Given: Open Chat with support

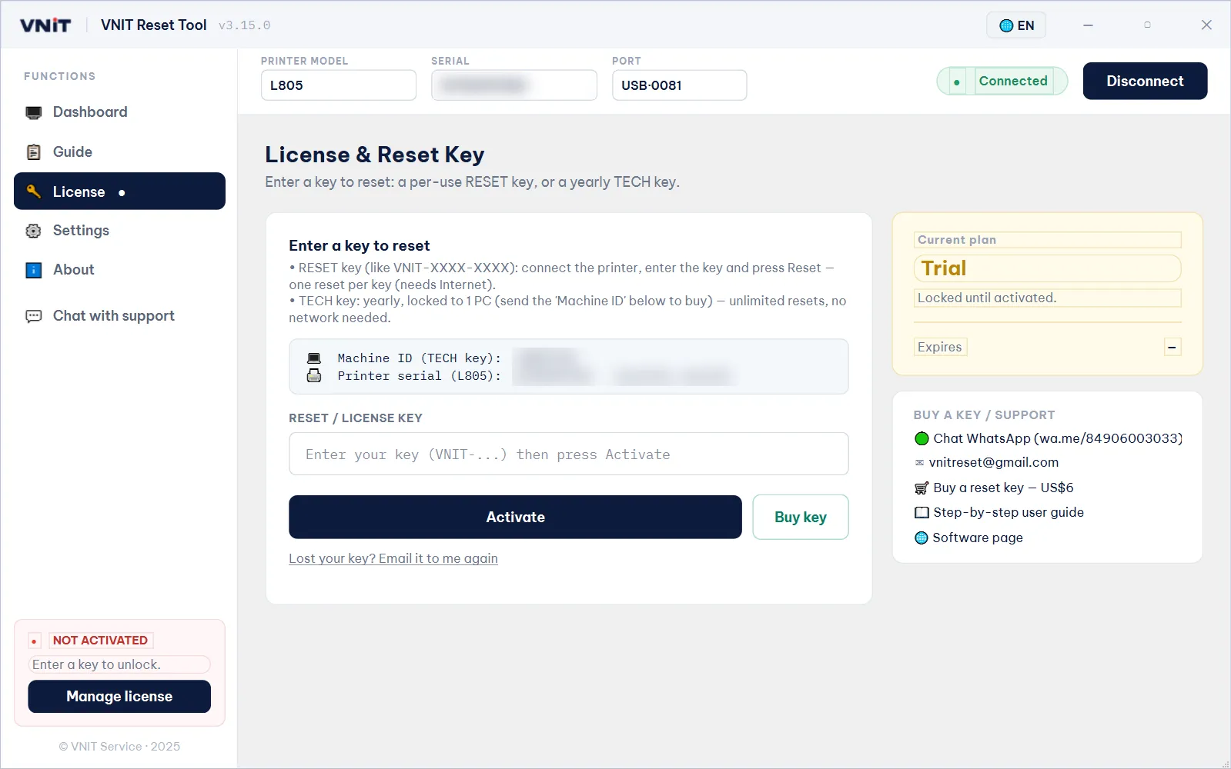Looking at the screenshot, I should tap(119, 316).
